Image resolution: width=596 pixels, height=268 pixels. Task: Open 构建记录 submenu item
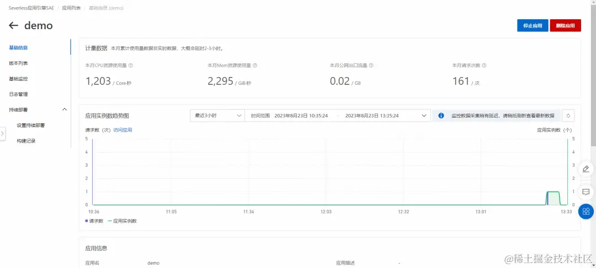coord(26,141)
